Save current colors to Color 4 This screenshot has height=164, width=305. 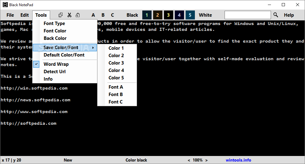coord(117,70)
